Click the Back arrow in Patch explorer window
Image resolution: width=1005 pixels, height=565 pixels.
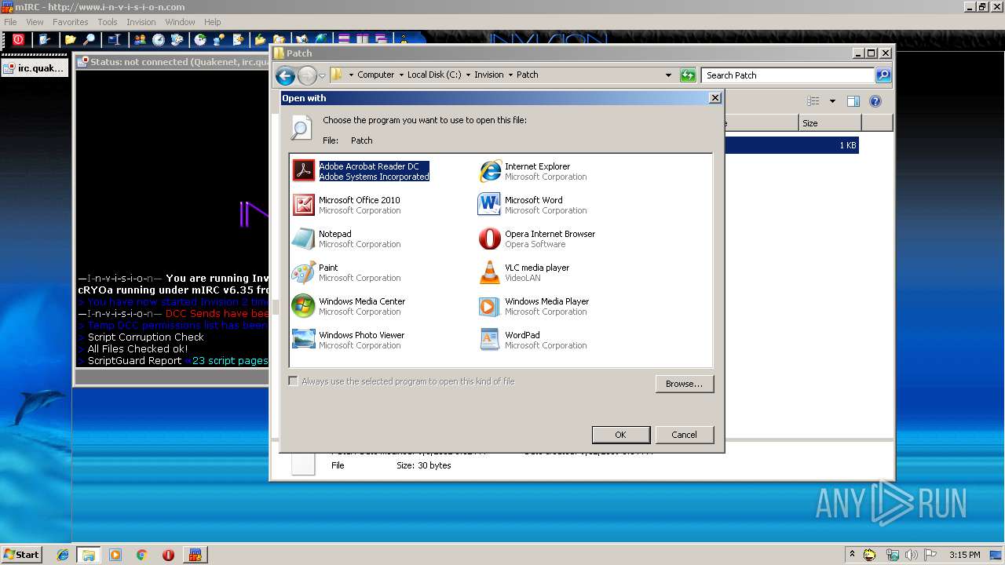285,75
